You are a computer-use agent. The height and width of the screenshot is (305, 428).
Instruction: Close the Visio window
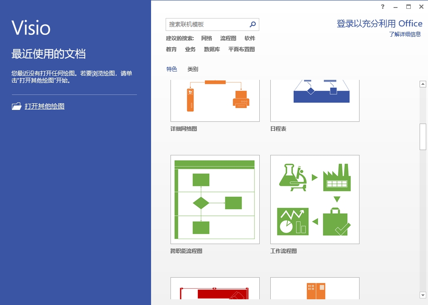click(x=421, y=7)
